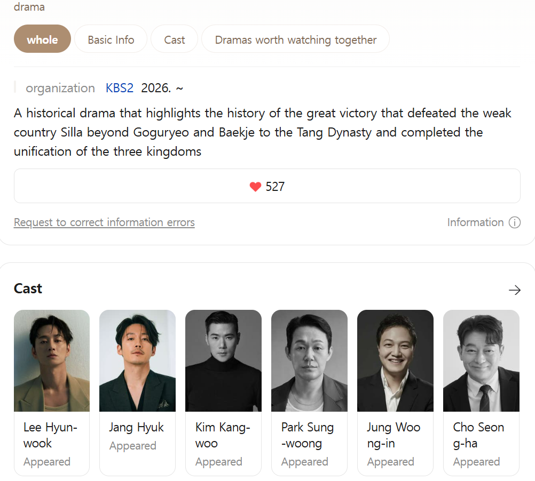Open Park Sung-woong's photo thumbnail
The image size is (535, 481).
click(309, 360)
